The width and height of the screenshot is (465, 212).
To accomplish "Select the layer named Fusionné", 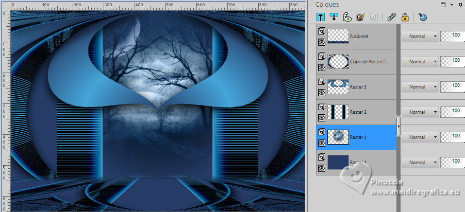I will pos(359,37).
